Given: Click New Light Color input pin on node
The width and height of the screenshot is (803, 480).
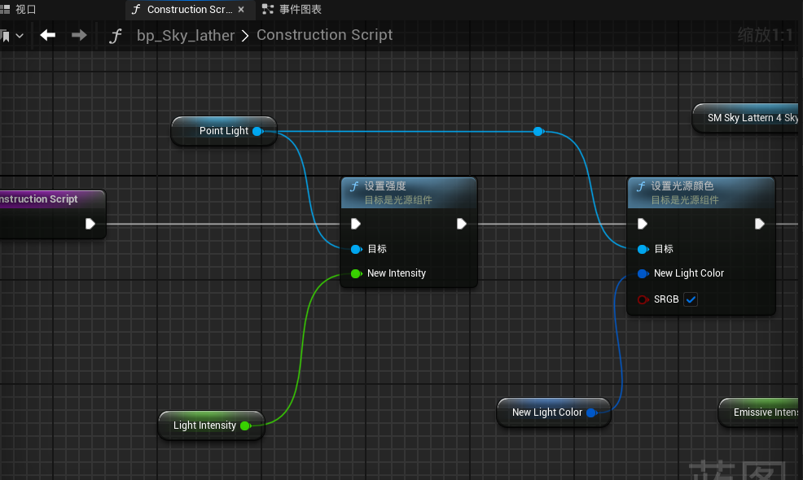Looking at the screenshot, I should pyautogui.click(x=643, y=274).
